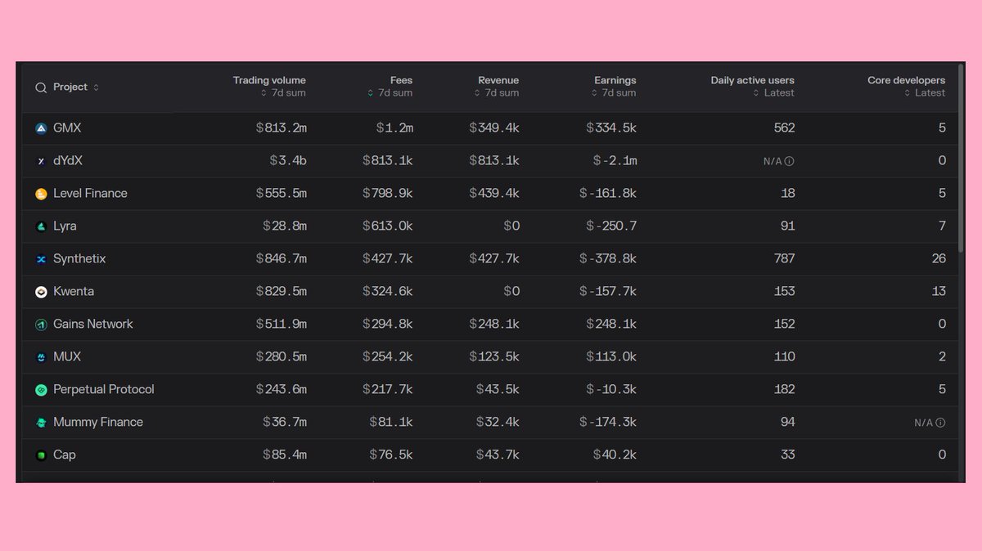This screenshot has width=982, height=551.
Task: Click the Earnings column header
Action: click(x=615, y=80)
